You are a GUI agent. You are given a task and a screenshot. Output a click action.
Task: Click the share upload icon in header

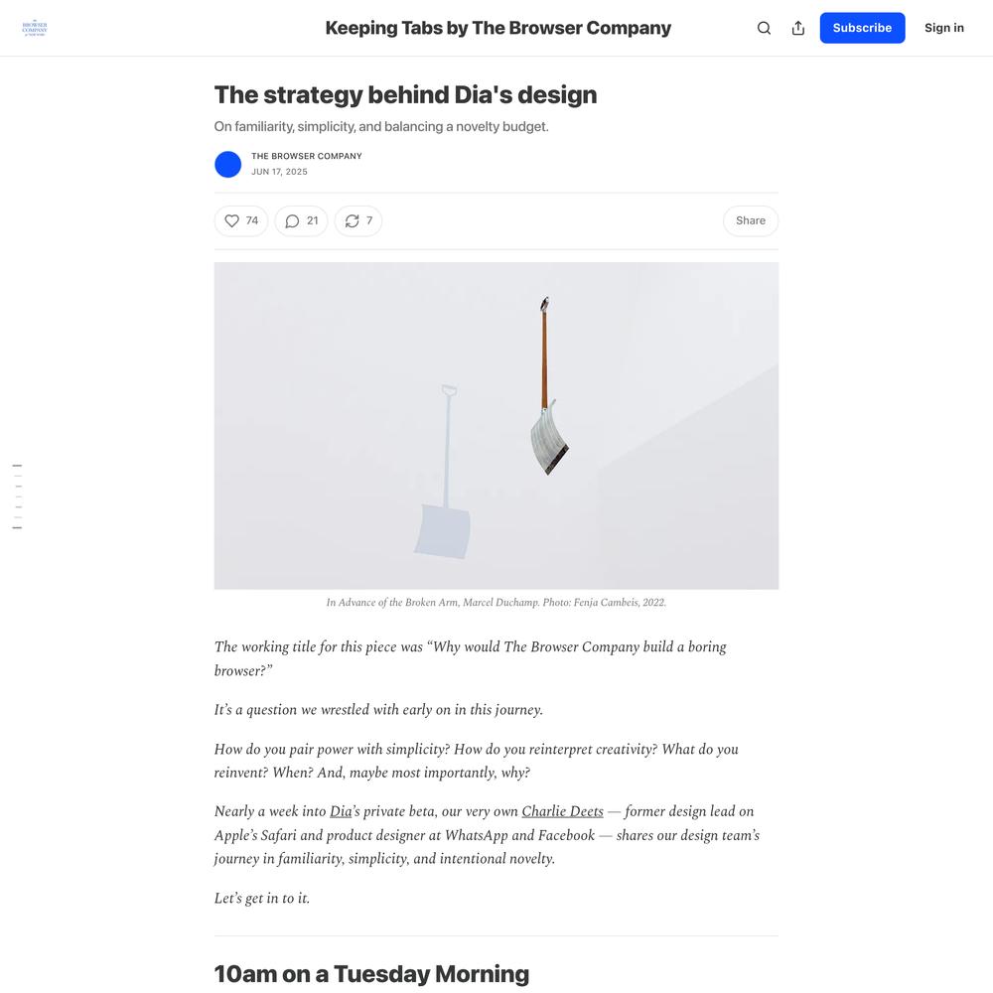point(798,28)
